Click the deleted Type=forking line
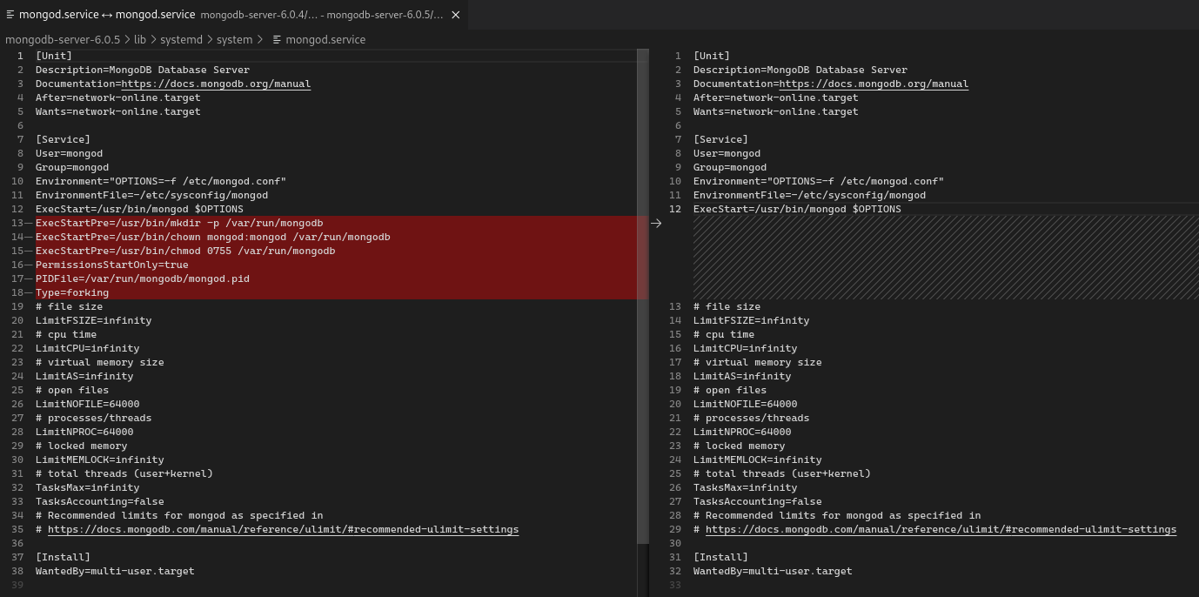 tap(72, 292)
